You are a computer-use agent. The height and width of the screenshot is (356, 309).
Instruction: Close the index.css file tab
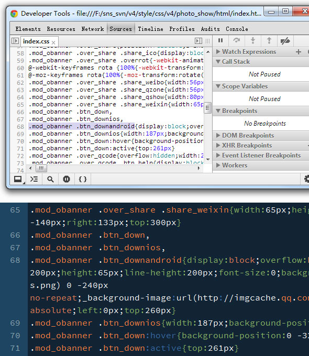[53, 42]
